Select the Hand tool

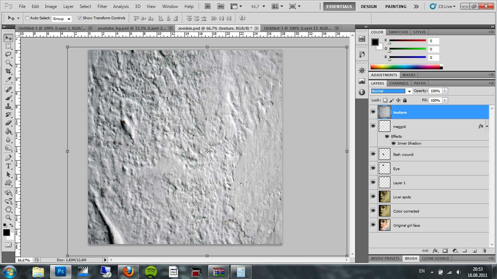8,209
